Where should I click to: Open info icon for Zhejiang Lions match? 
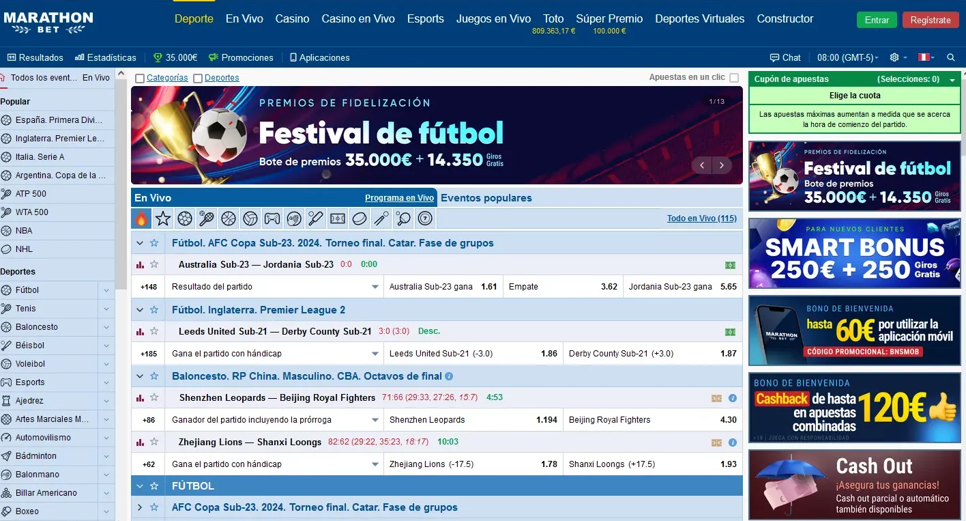click(733, 442)
